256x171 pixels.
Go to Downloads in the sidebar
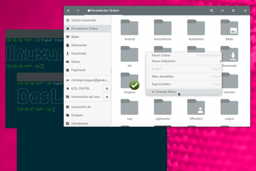coord(87,53)
